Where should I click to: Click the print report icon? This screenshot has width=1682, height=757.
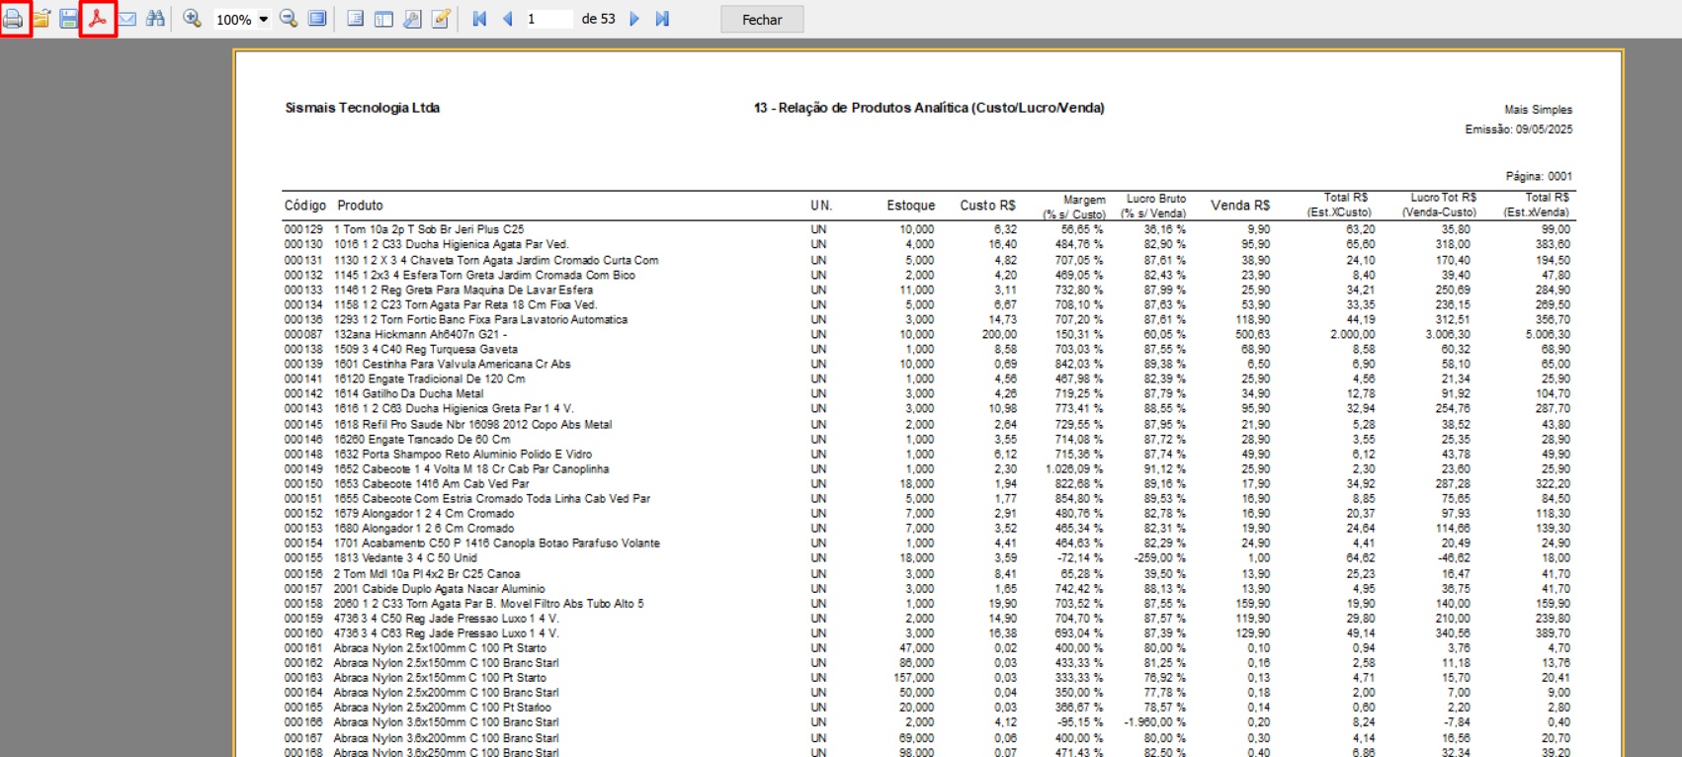(14, 19)
